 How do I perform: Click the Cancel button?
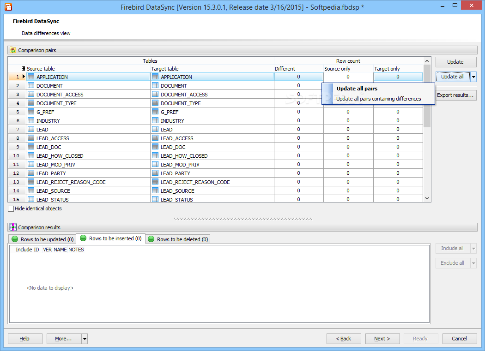click(459, 339)
